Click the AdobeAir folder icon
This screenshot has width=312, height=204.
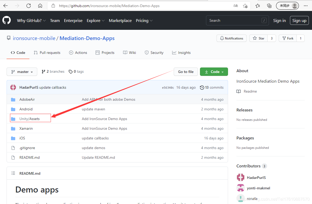pyautogui.click(x=13, y=100)
